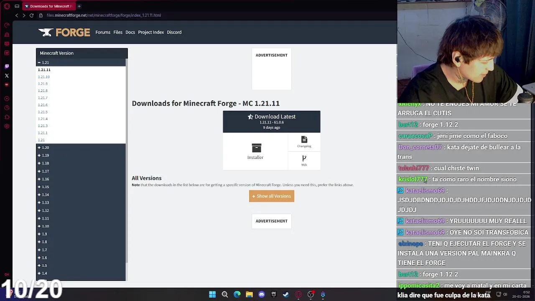The width and height of the screenshot is (535, 301).
Task: Open the Player icon in sidebar
Action: click(x=7, y=99)
